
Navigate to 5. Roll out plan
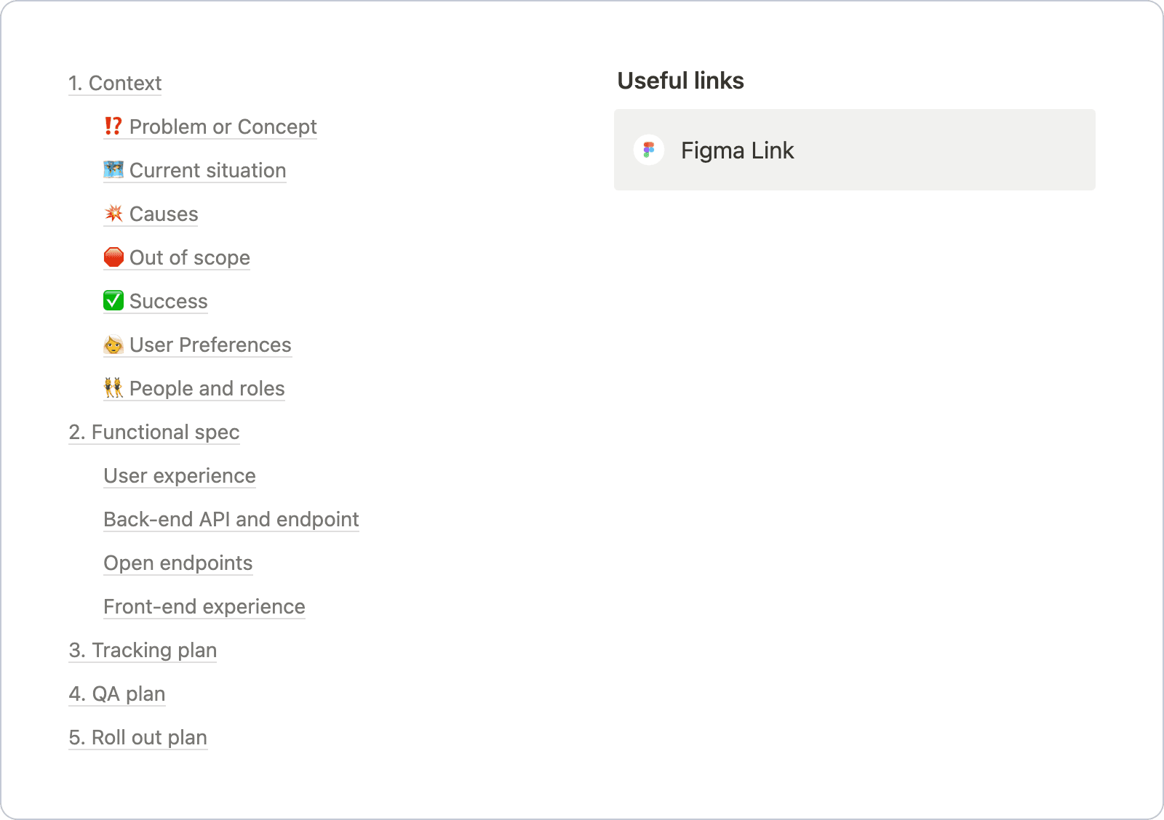click(x=138, y=738)
